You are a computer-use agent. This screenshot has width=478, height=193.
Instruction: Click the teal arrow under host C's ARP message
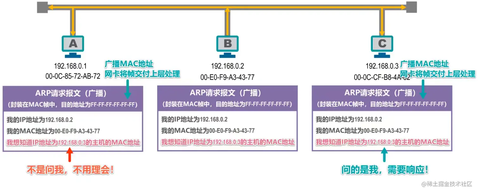point(384,157)
